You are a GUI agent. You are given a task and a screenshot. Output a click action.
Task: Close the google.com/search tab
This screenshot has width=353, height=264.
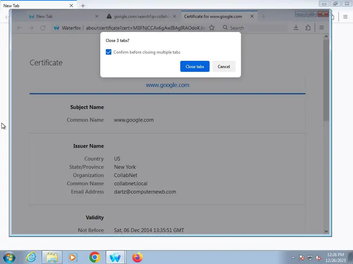click(174, 16)
